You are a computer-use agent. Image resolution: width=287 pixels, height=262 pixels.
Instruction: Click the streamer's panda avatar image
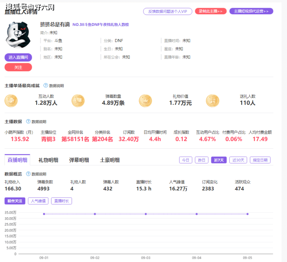click(x=18, y=35)
